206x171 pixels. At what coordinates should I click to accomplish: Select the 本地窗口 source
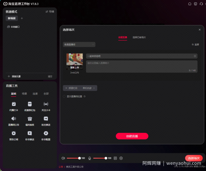coord(13,27)
